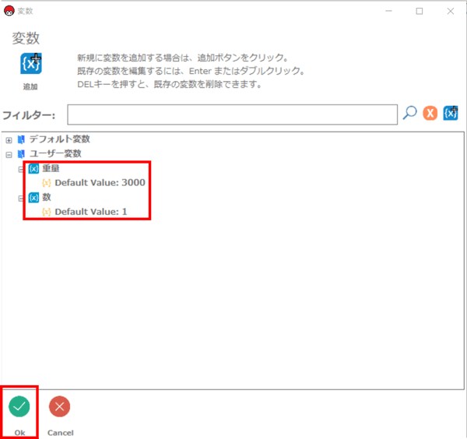The image size is (467, 439).
Task: Select the デフォルト変数 folder row
Action: 60,139
